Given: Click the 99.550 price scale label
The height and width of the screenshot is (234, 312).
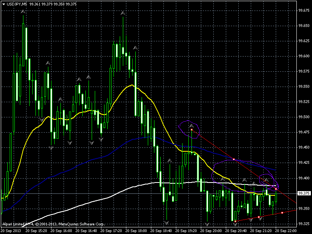Looking at the screenshot, I should pyautogui.click(x=304, y=87).
